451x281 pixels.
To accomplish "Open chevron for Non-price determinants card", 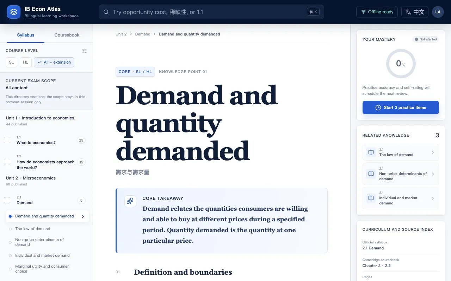I will (433, 174).
